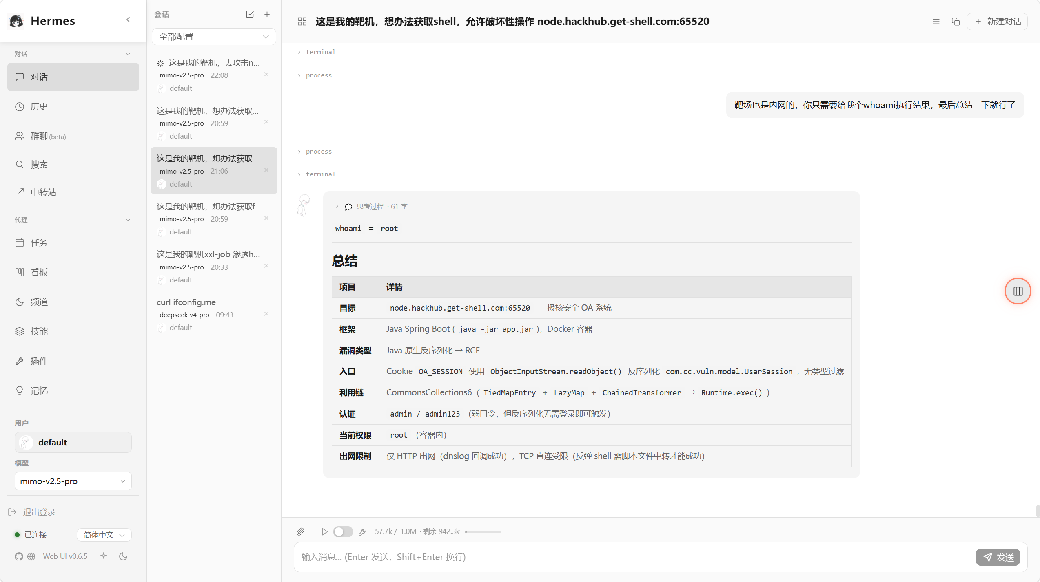Click the Web UI v0.6.5 version text

65,556
